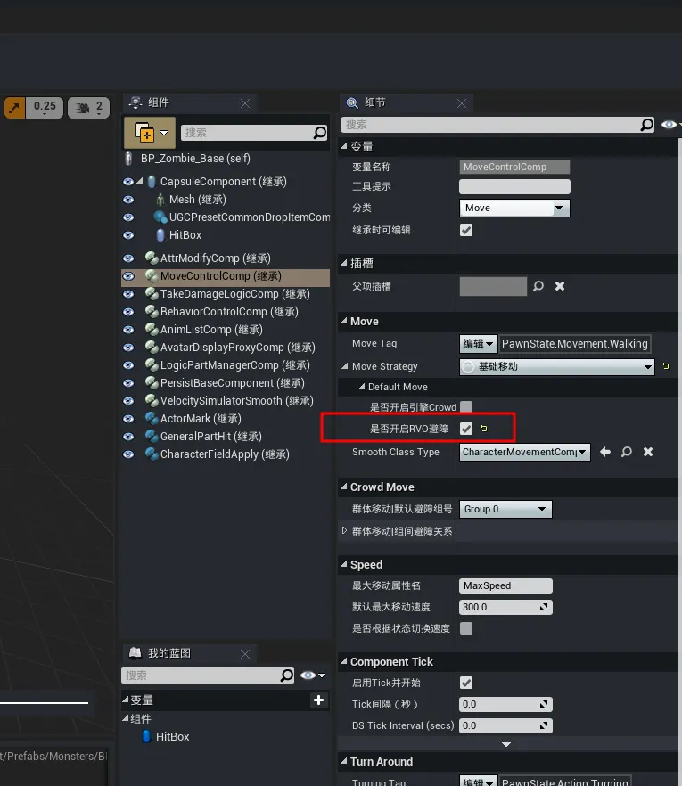Close the 组件 panel tab
Viewport: 682px width, 786px height.
pos(244,103)
